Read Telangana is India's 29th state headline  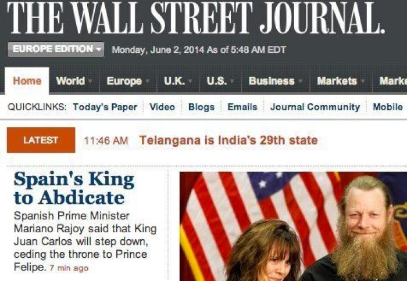[229, 140]
